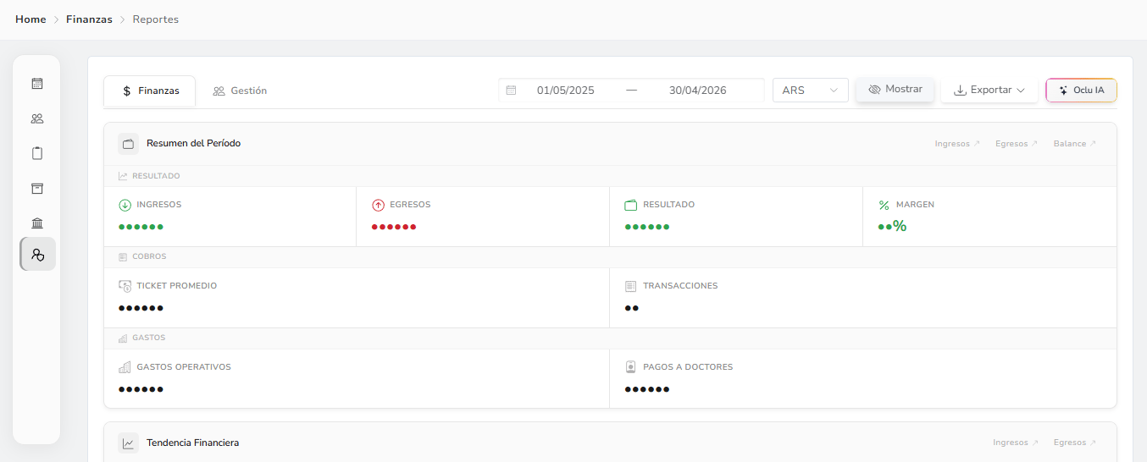Switch to the Gestión tab

click(240, 91)
